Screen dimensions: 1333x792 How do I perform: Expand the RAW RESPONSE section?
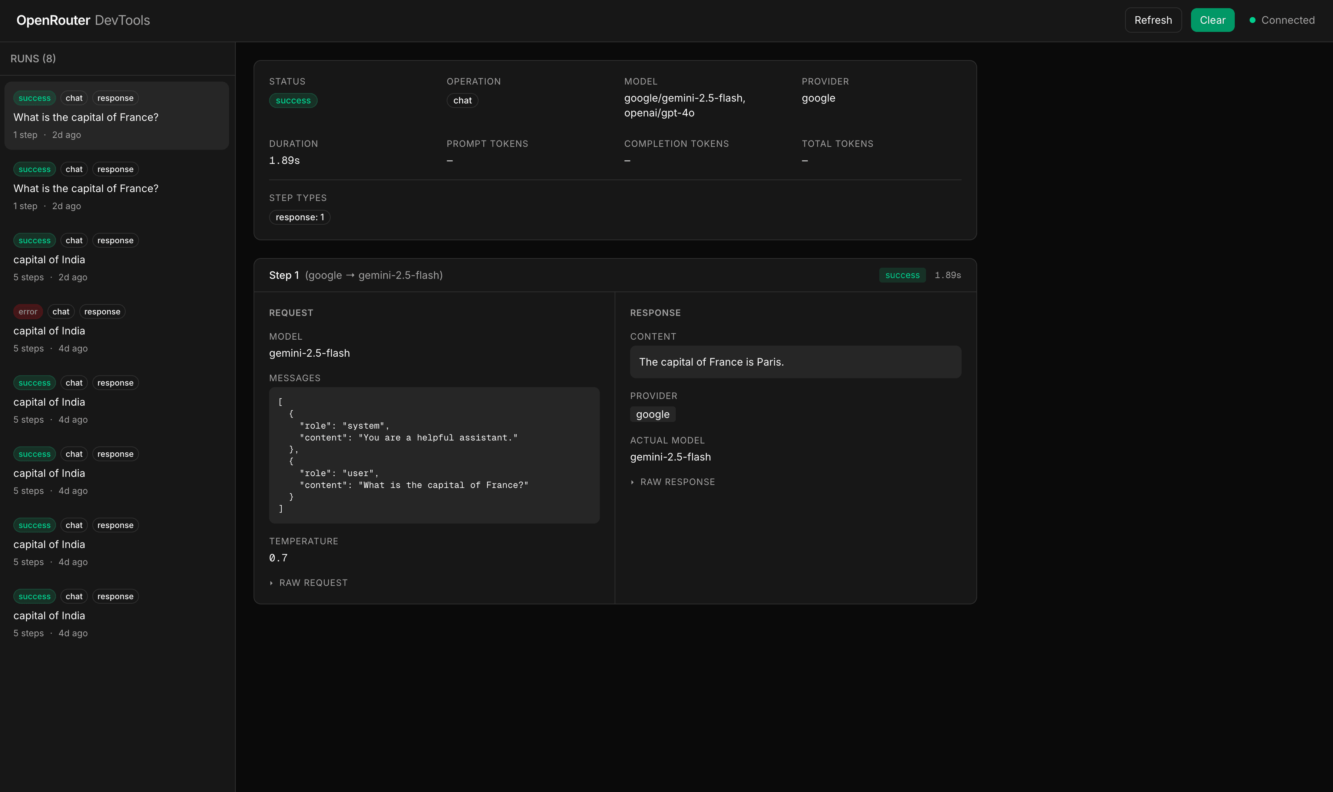(673, 482)
